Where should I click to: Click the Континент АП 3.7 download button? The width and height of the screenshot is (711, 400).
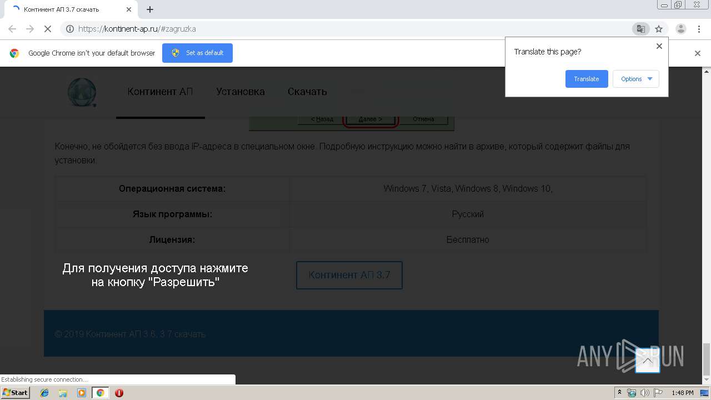tap(349, 275)
